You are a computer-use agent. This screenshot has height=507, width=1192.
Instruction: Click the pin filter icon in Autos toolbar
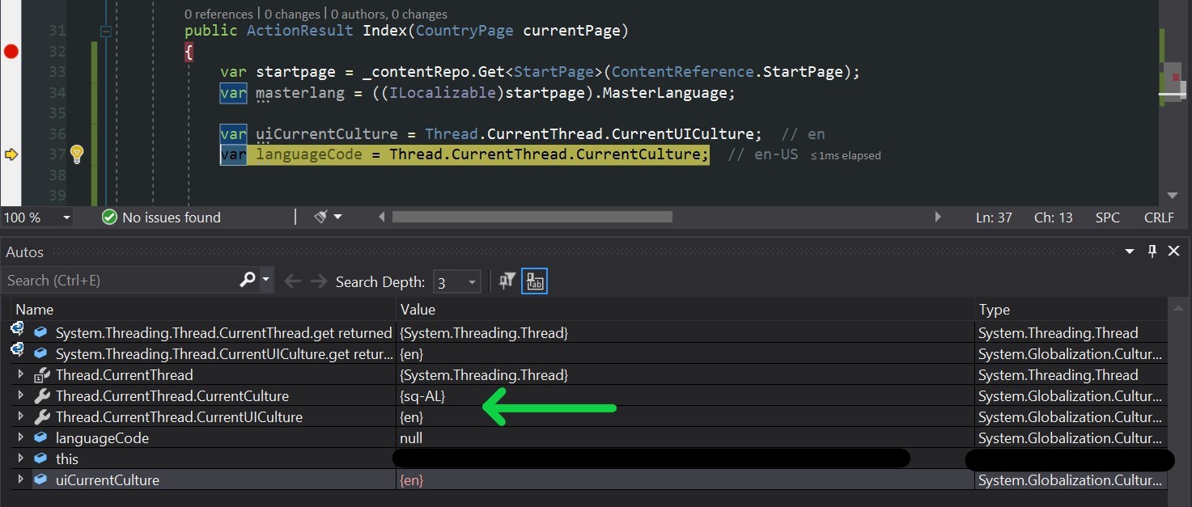507,281
